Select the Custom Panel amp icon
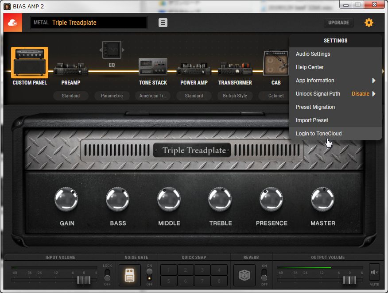 pos(30,62)
